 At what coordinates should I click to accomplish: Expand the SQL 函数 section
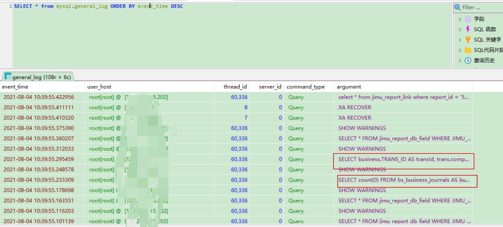461,29
